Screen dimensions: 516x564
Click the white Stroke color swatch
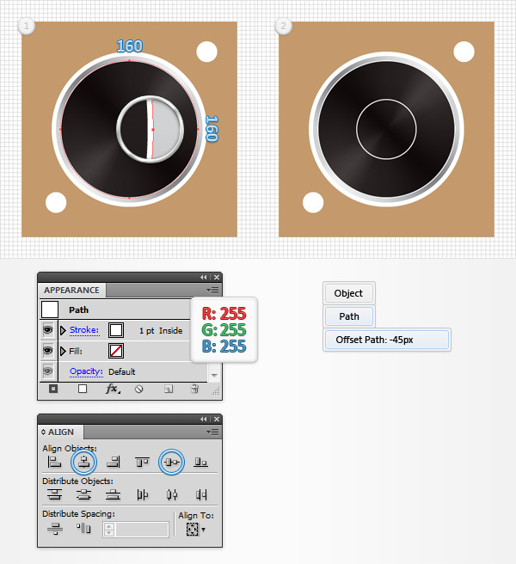pos(116,330)
